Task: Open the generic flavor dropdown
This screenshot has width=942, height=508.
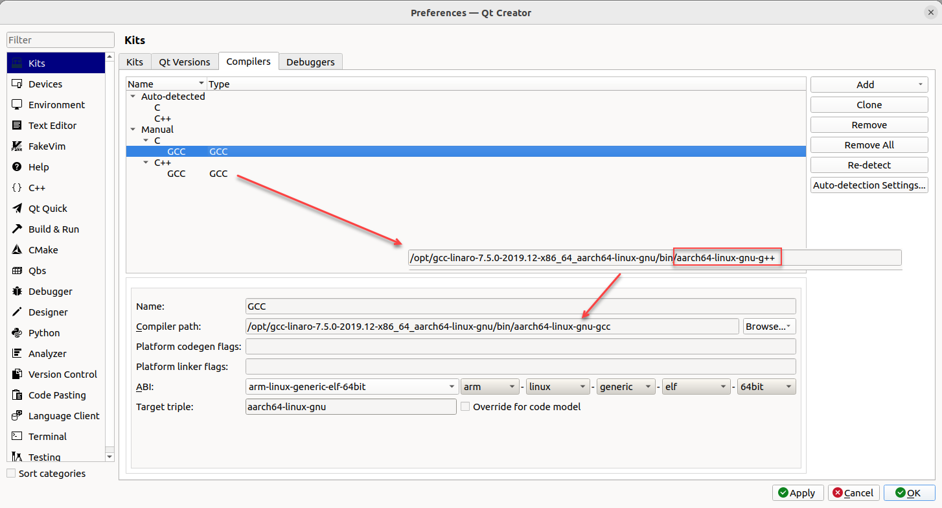Action: pos(626,387)
